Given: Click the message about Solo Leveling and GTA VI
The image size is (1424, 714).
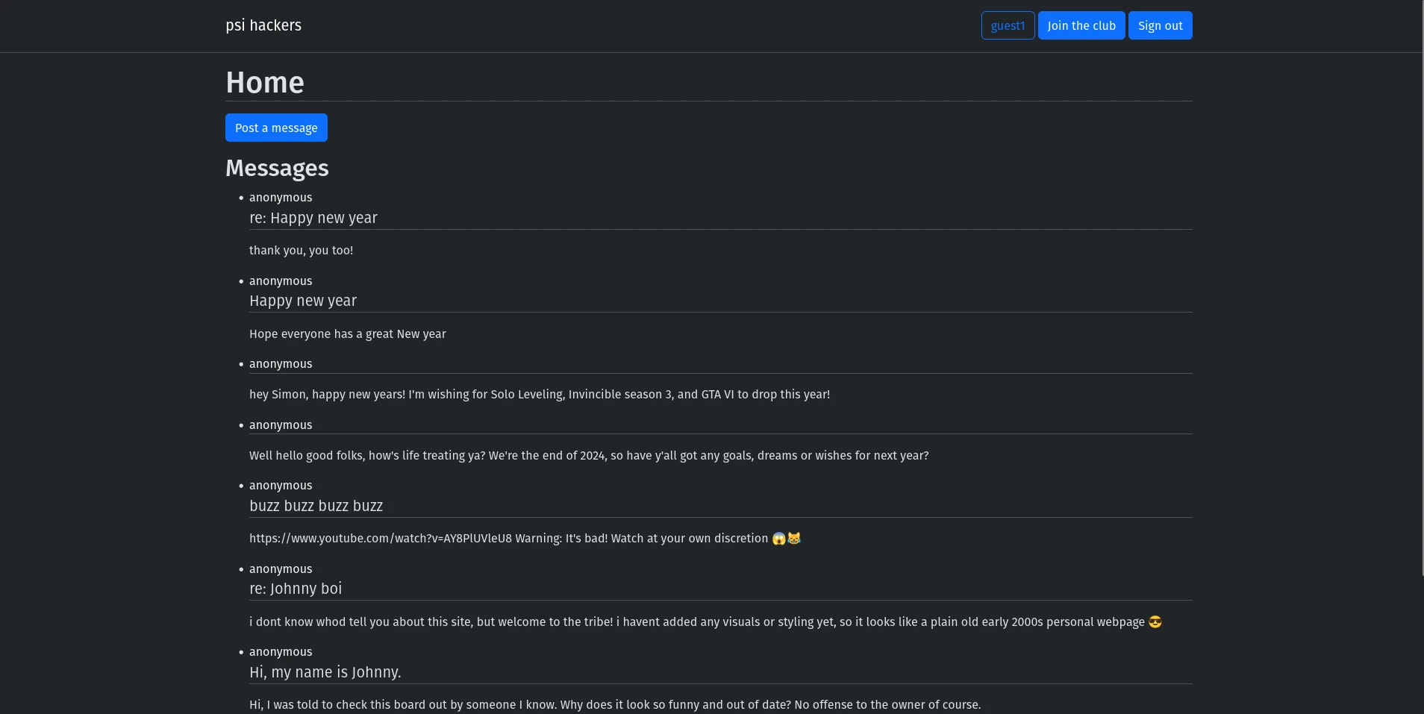Looking at the screenshot, I should [540, 395].
